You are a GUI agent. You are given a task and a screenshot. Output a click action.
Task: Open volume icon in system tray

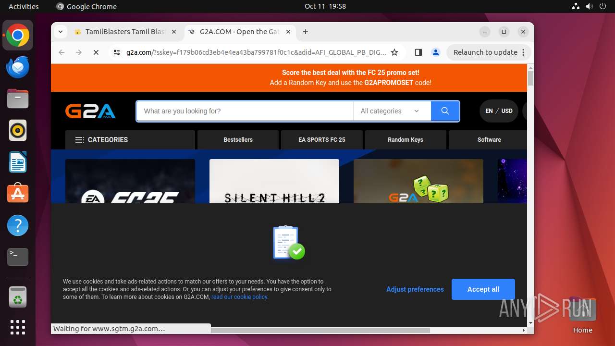click(590, 6)
